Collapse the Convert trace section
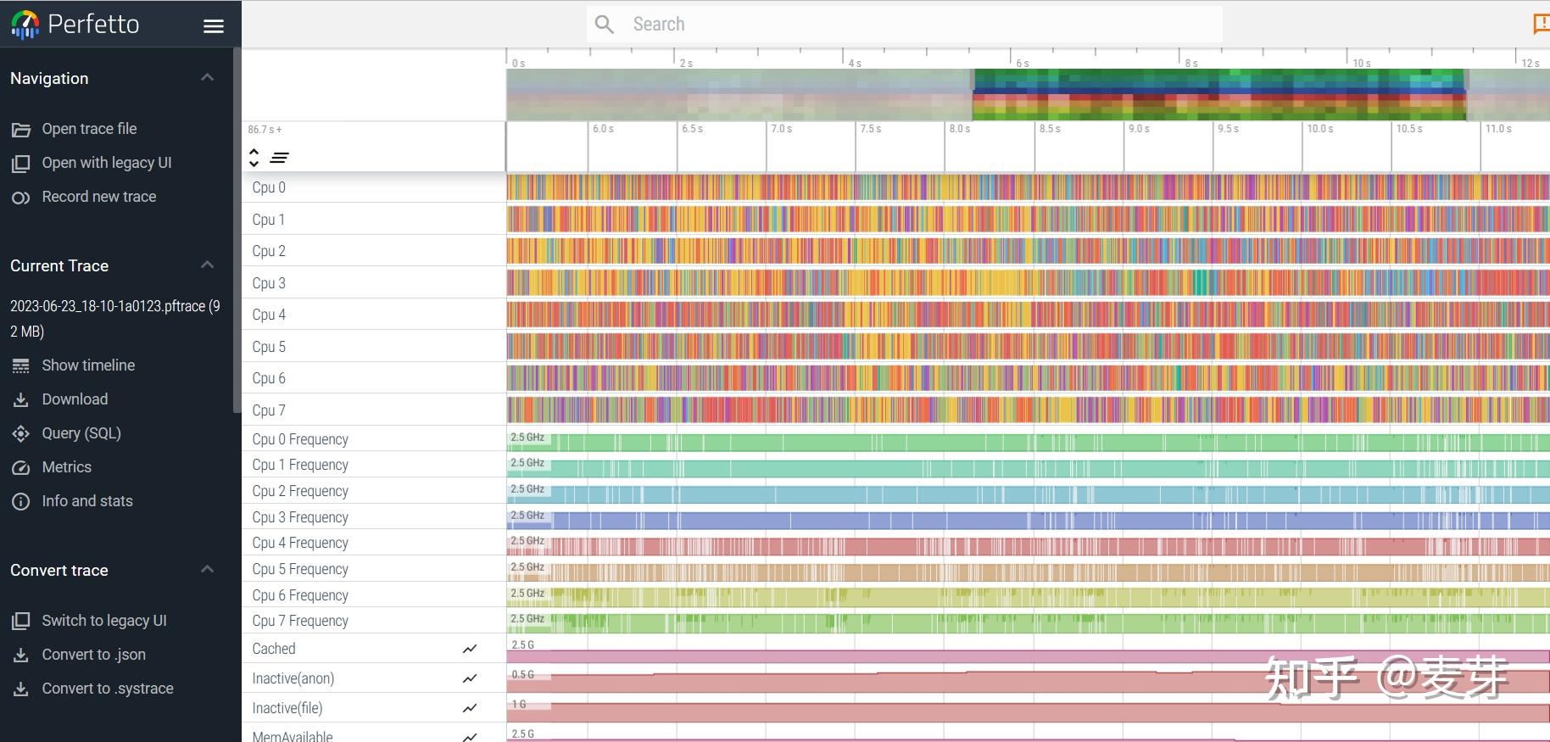 coord(207,570)
